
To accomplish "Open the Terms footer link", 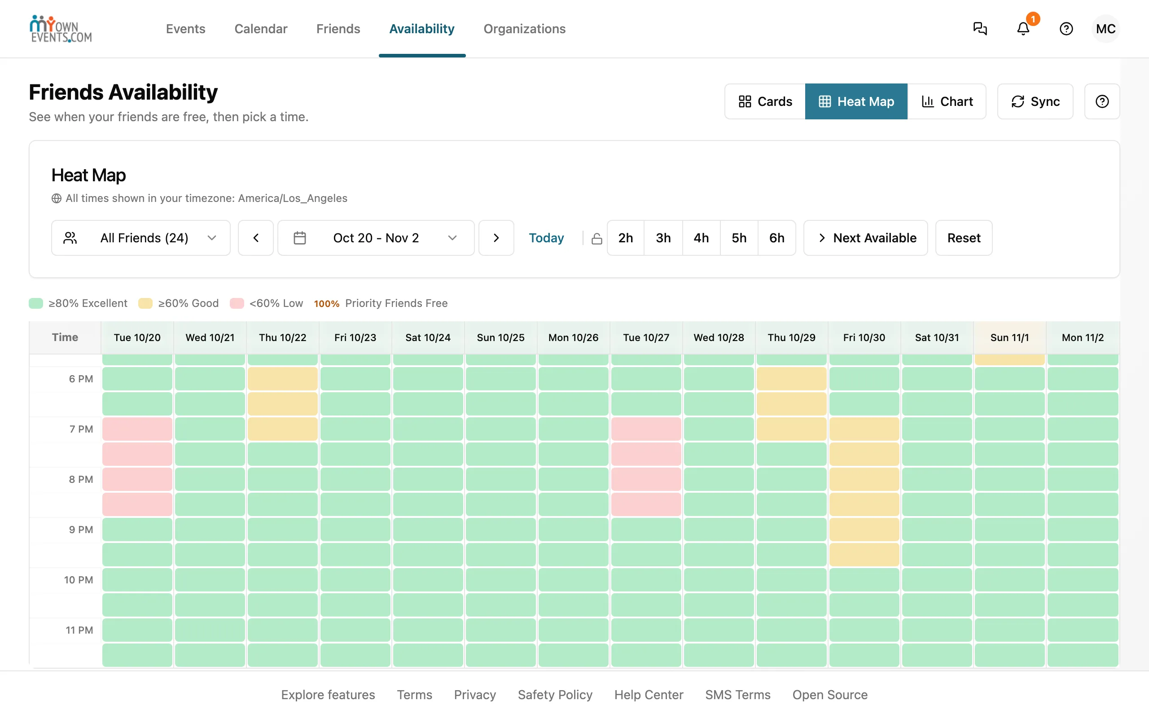I will 415,695.
